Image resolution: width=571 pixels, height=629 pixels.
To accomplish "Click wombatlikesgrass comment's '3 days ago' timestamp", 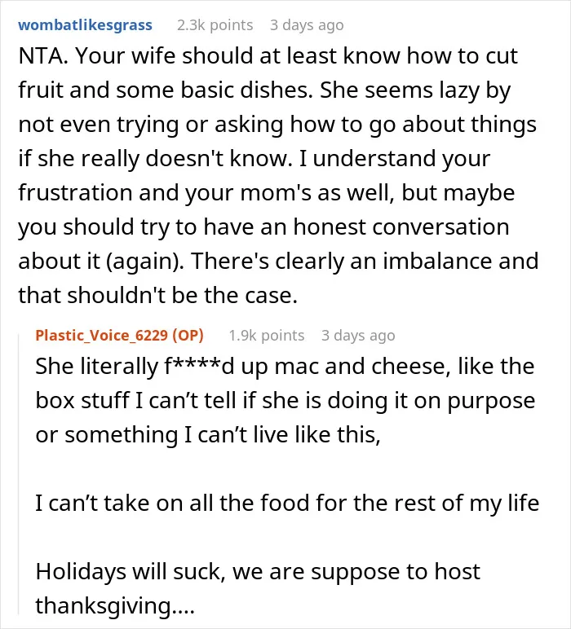I will (x=307, y=25).
